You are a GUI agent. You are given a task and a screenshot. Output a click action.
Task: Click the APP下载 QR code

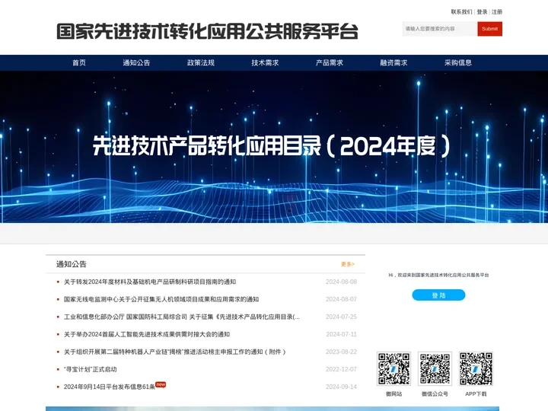pyautogui.click(x=476, y=368)
